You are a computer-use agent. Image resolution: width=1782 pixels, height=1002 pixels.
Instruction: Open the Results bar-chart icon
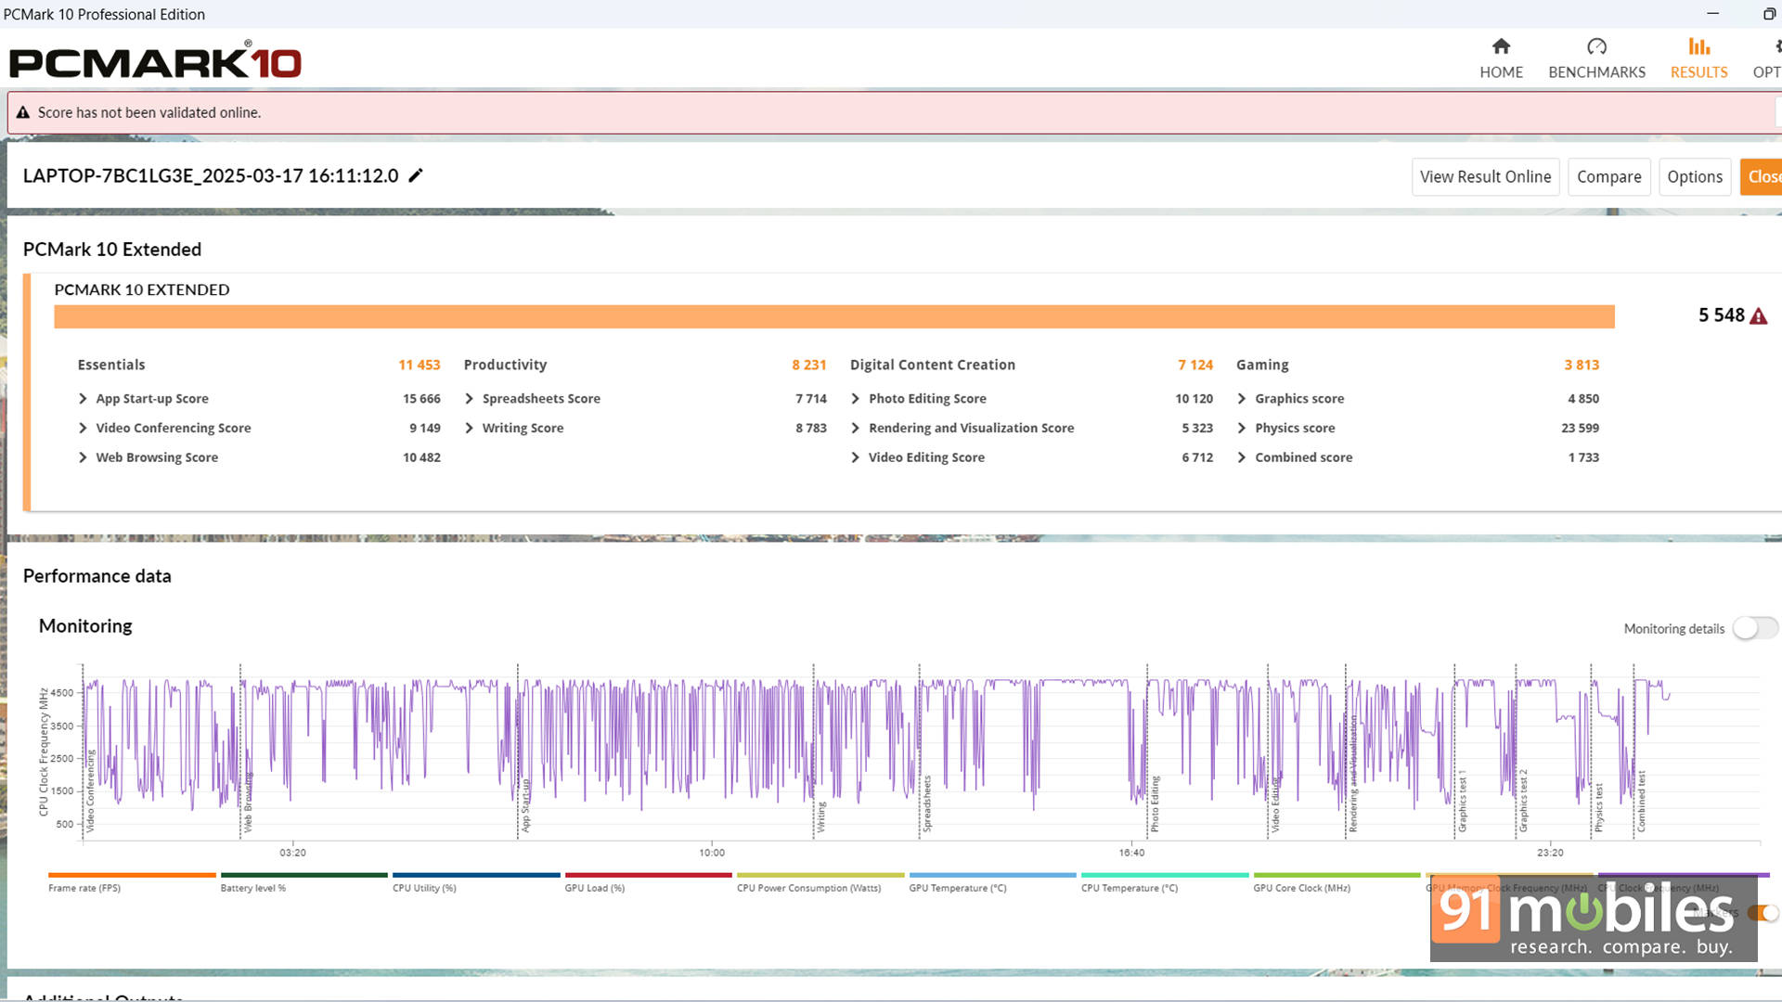click(x=1698, y=46)
